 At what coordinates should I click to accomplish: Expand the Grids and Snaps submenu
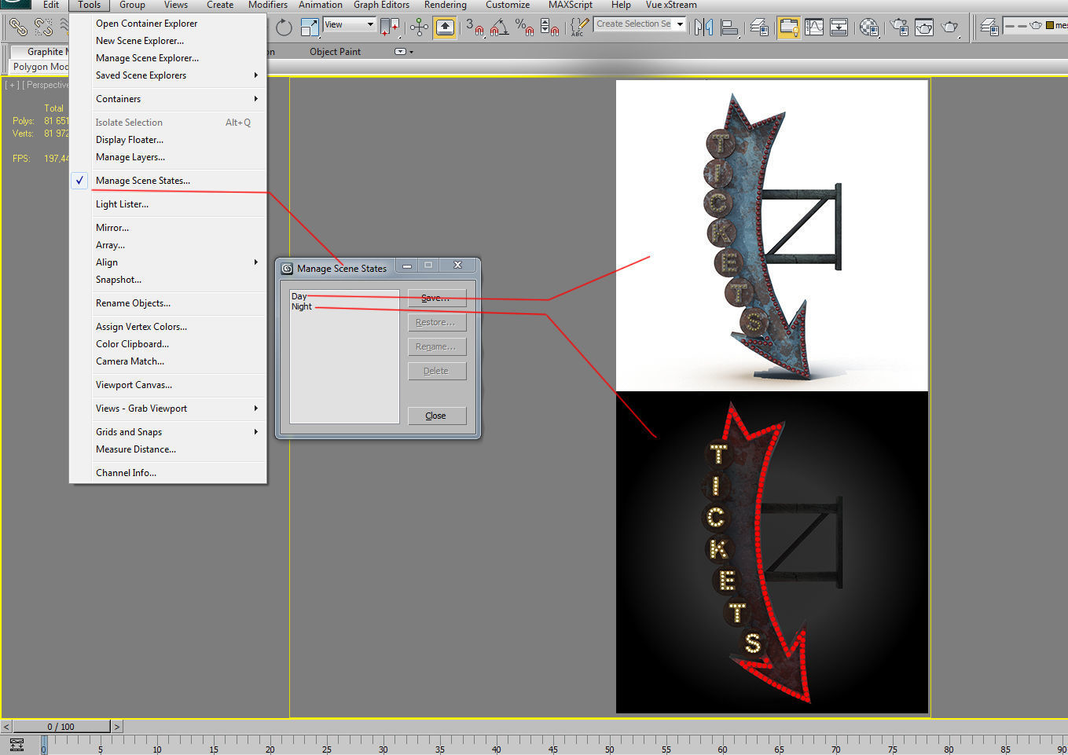[x=168, y=432]
